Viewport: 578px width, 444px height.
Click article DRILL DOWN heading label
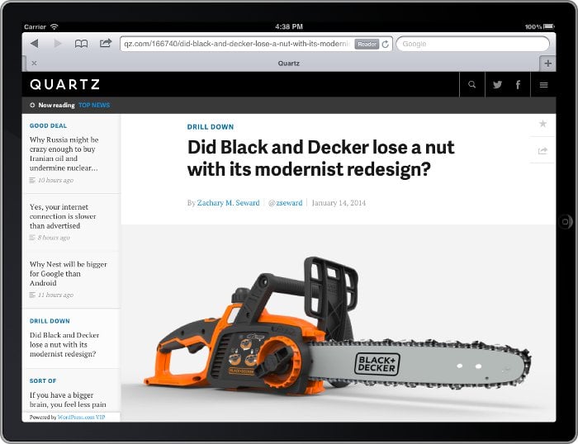coord(211,127)
